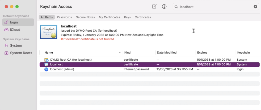261x110 pixels.
Task: Click the Issued by DYMO Root CA text
Action: [x=89, y=31]
